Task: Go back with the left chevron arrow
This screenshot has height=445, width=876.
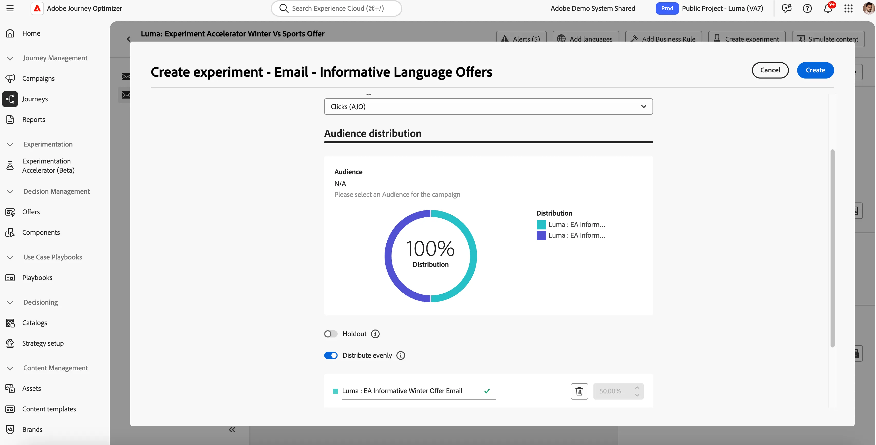Action: click(x=128, y=39)
